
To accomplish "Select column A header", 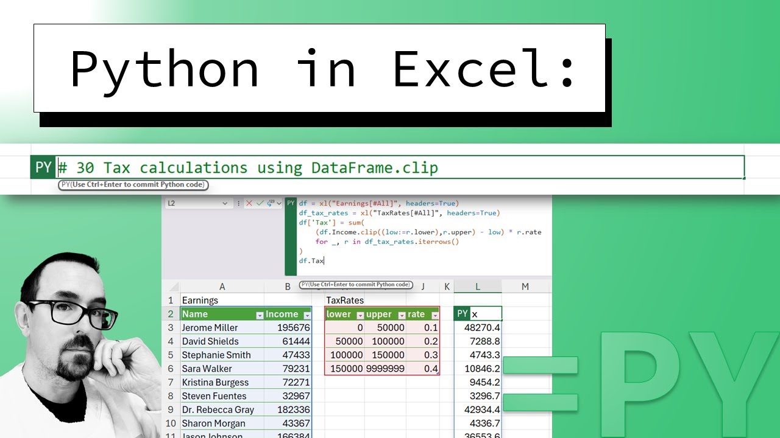I will pyautogui.click(x=222, y=287).
